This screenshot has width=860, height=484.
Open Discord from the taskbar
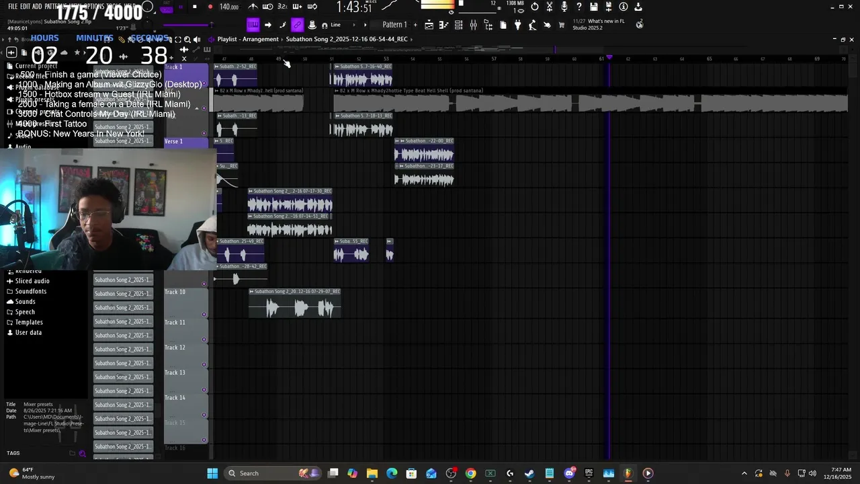pyautogui.click(x=569, y=473)
